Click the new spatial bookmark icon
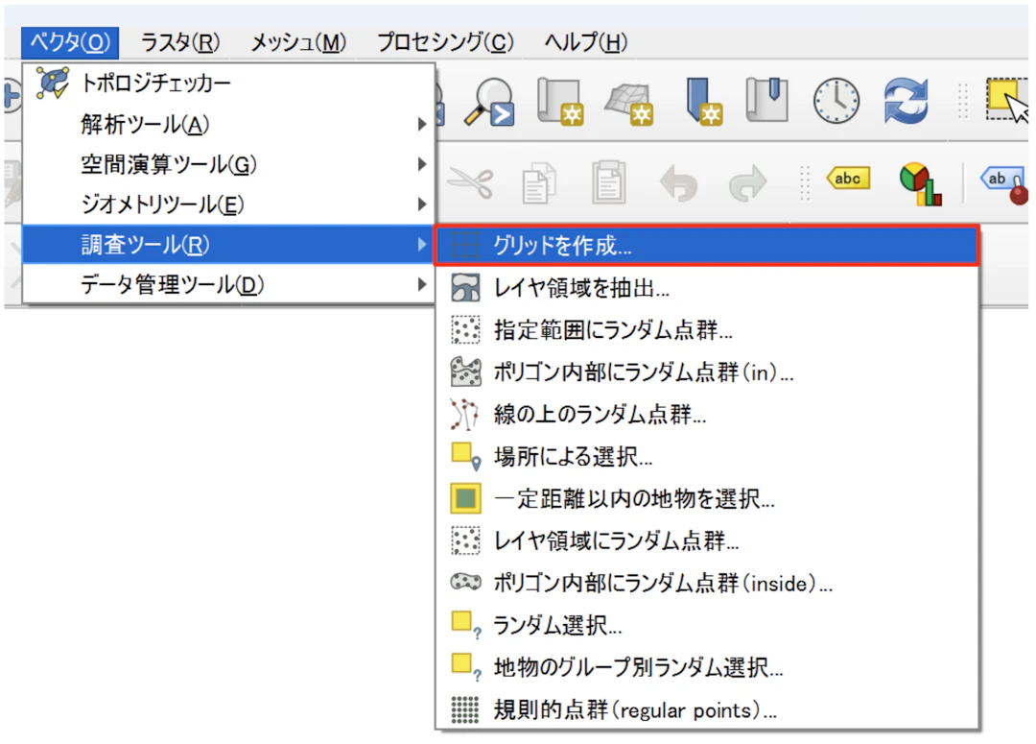 [703, 101]
